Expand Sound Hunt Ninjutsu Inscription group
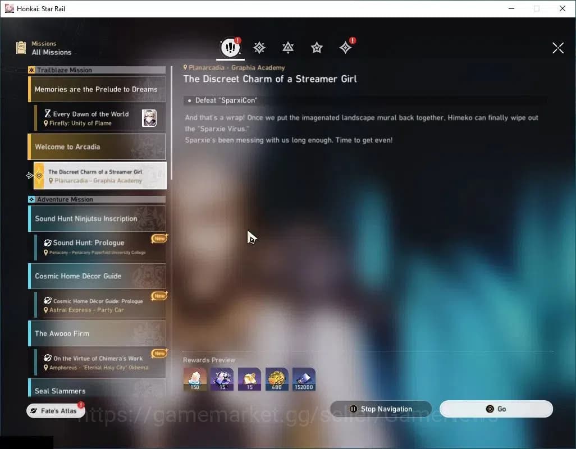The image size is (576, 449). [97, 218]
